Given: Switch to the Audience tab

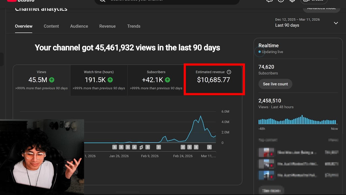Looking at the screenshot, I should (79, 26).
